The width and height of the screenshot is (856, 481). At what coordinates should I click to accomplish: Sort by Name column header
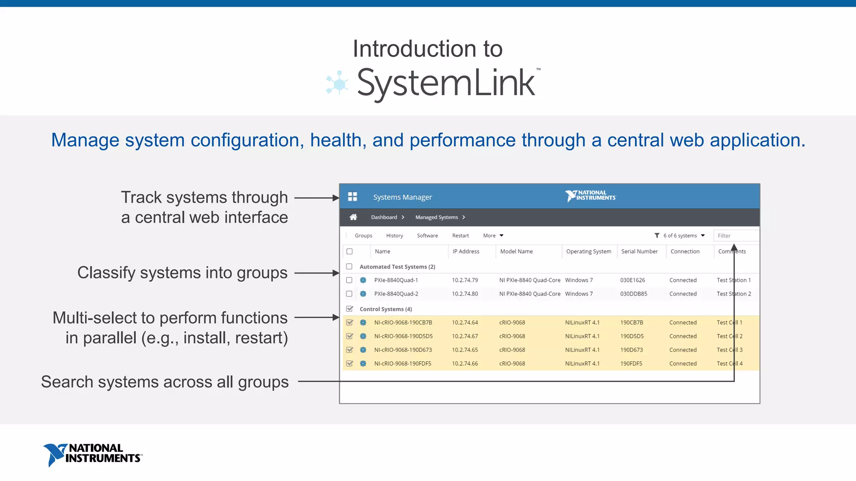[382, 251]
